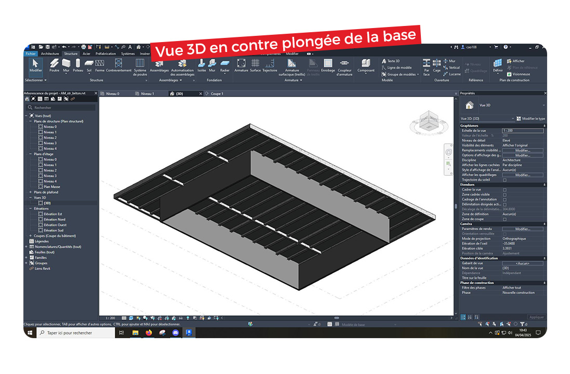This screenshot has width=570, height=374.
Task: Click the Rechercher field in project browser
Action: (x=61, y=108)
